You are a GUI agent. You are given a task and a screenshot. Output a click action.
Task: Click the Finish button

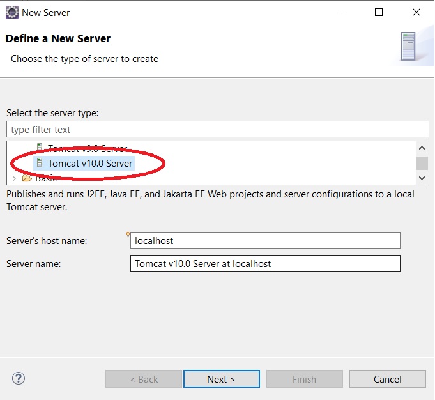point(305,379)
